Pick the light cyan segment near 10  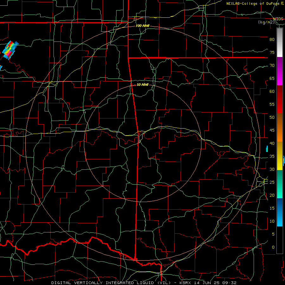point(280,219)
